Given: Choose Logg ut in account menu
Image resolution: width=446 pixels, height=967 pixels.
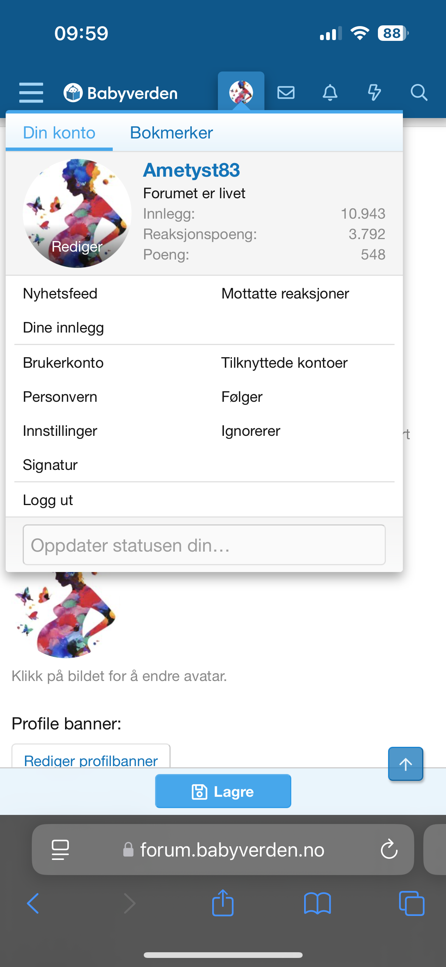Looking at the screenshot, I should click(48, 500).
